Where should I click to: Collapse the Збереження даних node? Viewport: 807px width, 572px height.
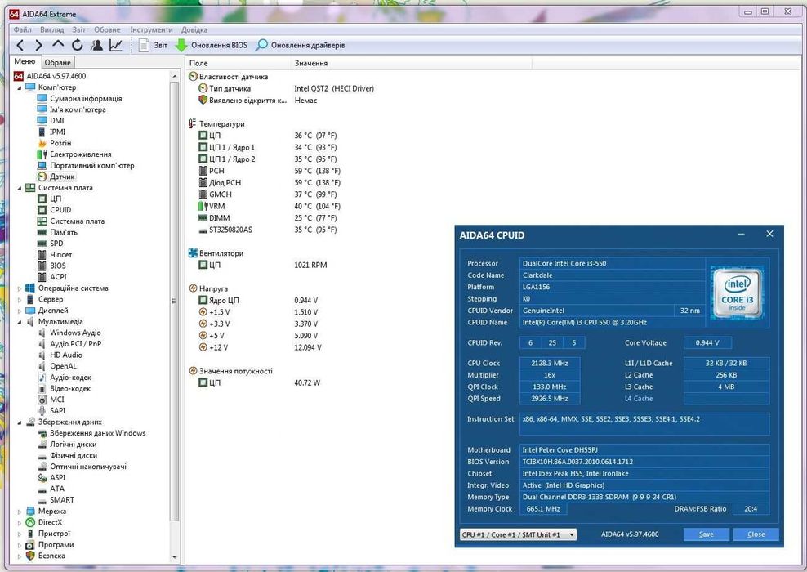(x=20, y=422)
